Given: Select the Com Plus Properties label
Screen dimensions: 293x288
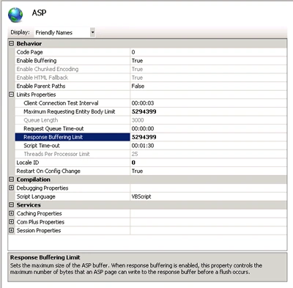Looking at the screenshot, I should (x=40, y=222).
